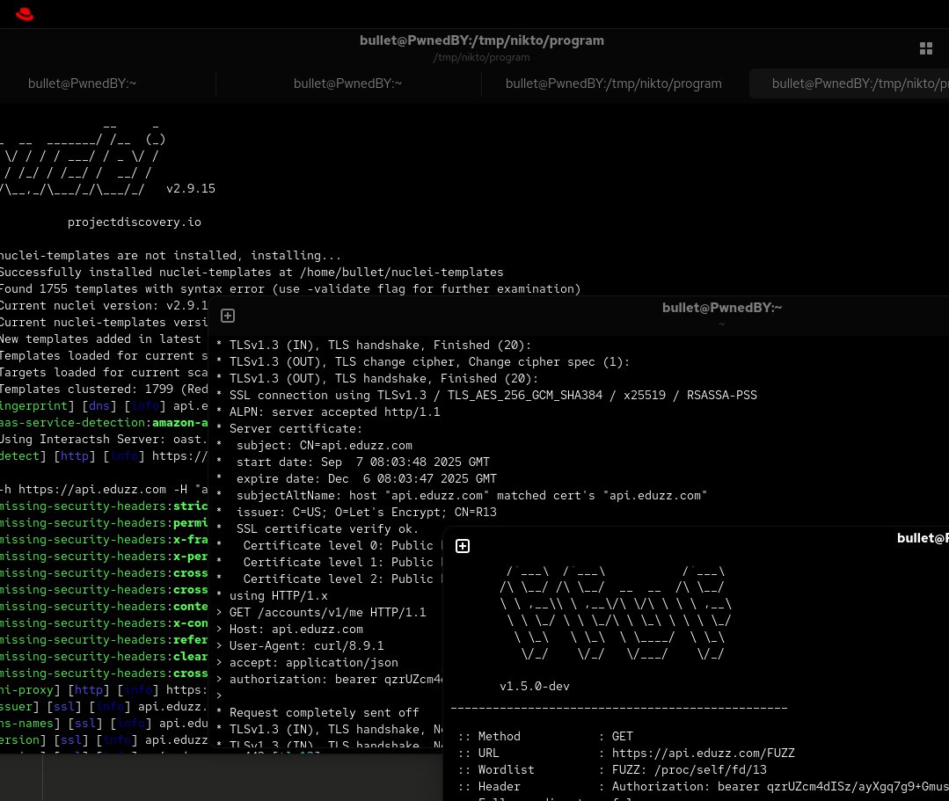
Task: Select third tab bullet@PwnedBY:/tmp/nikto/program
Action: pyautogui.click(x=614, y=84)
